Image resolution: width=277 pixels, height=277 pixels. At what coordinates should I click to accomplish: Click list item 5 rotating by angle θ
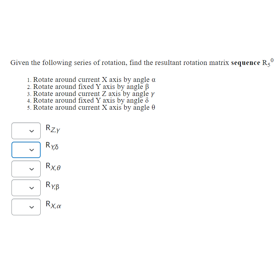point(92,107)
